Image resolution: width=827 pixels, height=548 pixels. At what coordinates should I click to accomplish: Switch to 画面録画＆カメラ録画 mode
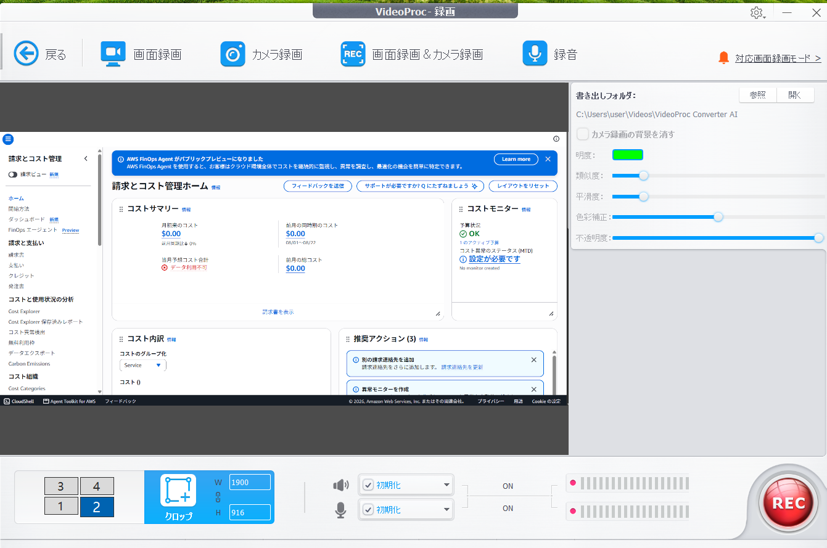411,54
